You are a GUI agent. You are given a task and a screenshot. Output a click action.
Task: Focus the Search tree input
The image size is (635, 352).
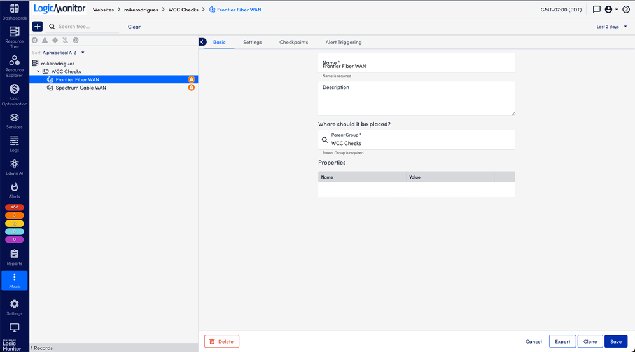pyautogui.click(x=88, y=26)
